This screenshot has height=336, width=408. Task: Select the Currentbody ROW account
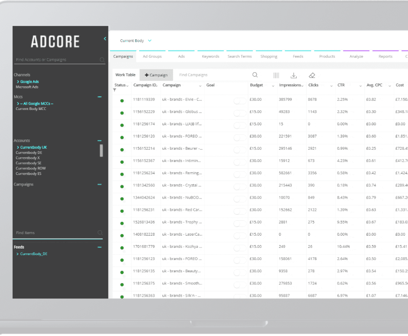(x=31, y=168)
